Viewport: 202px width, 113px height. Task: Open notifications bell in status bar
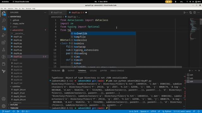point(199,111)
